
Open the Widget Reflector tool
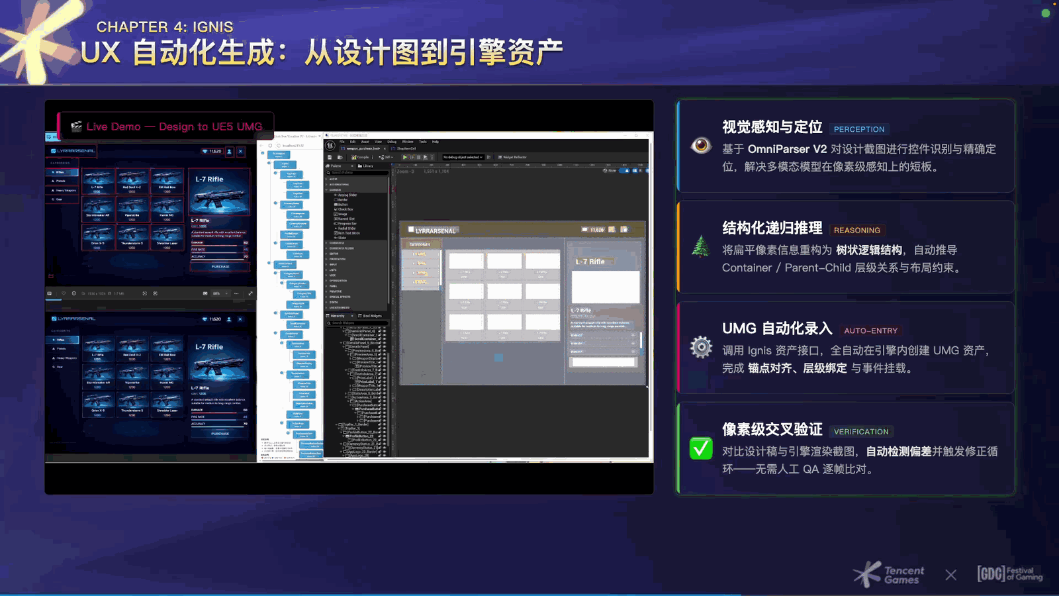click(x=512, y=158)
